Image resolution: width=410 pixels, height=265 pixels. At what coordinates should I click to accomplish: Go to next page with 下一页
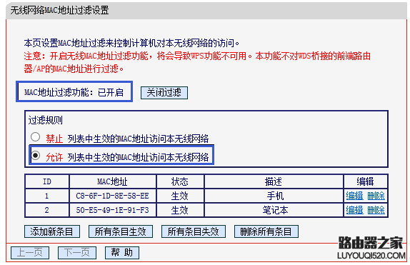click(77, 253)
